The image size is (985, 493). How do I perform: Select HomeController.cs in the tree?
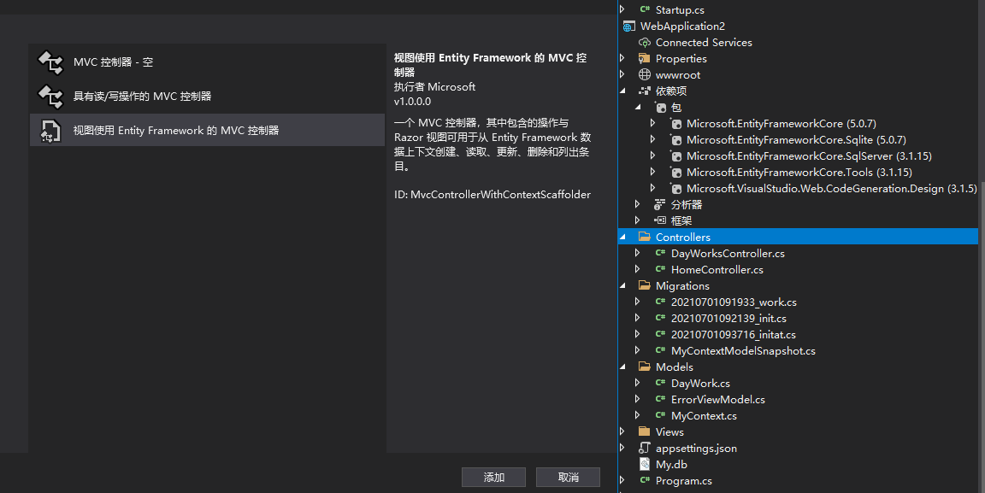click(717, 269)
